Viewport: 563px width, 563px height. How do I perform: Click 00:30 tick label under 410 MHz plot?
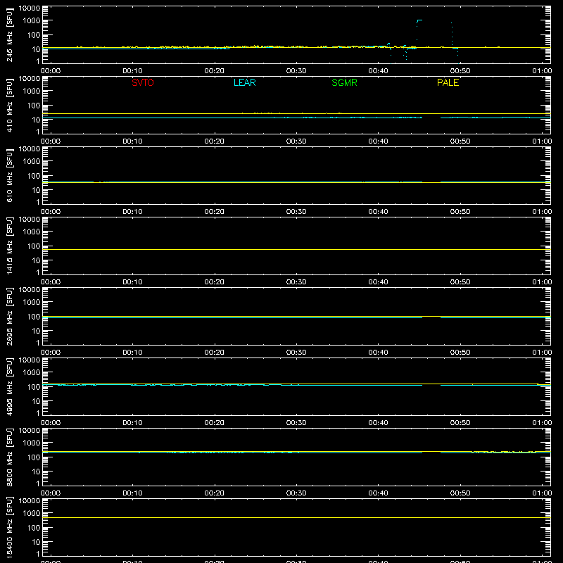click(296, 141)
